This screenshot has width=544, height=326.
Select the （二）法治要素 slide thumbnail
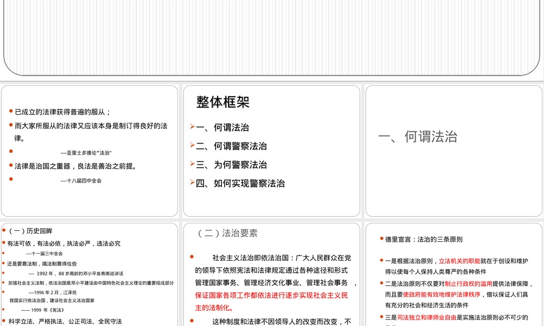pos(271,274)
